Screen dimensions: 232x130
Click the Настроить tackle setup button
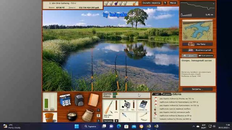[x=108, y=121]
